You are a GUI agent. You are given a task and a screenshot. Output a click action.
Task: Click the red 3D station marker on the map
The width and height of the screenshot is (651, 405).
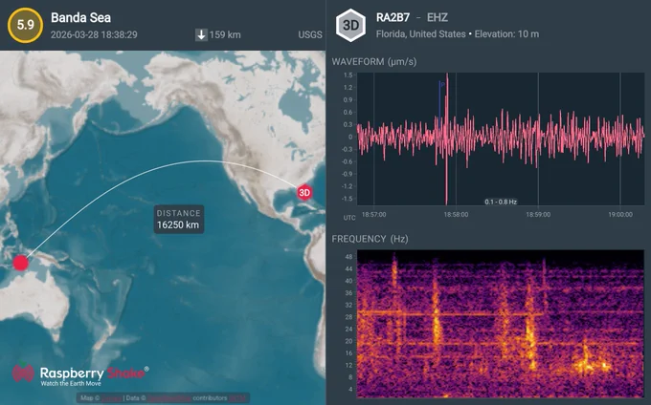point(304,193)
